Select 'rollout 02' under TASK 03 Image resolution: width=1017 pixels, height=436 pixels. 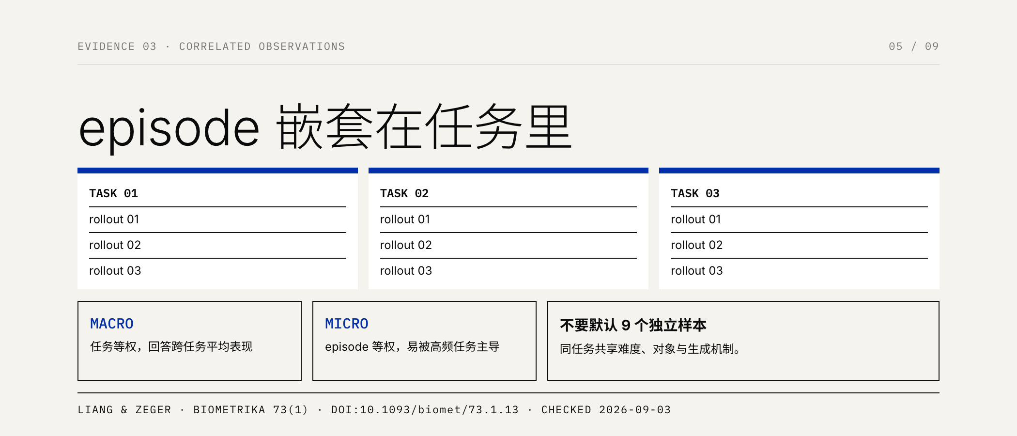[697, 245]
